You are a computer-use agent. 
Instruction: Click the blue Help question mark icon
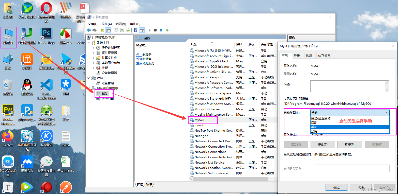coord(135,30)
